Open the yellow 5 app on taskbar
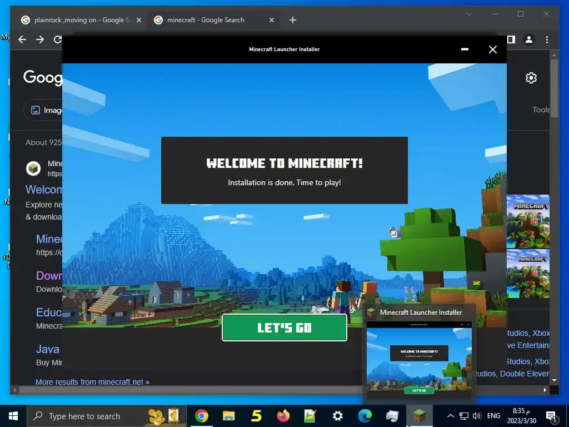This screenshot has height=427, width=569. [256, 416]
